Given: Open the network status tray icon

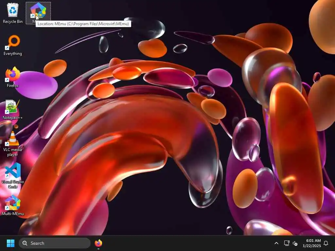Looking at the screenshot, I should (x=287, y=243).
